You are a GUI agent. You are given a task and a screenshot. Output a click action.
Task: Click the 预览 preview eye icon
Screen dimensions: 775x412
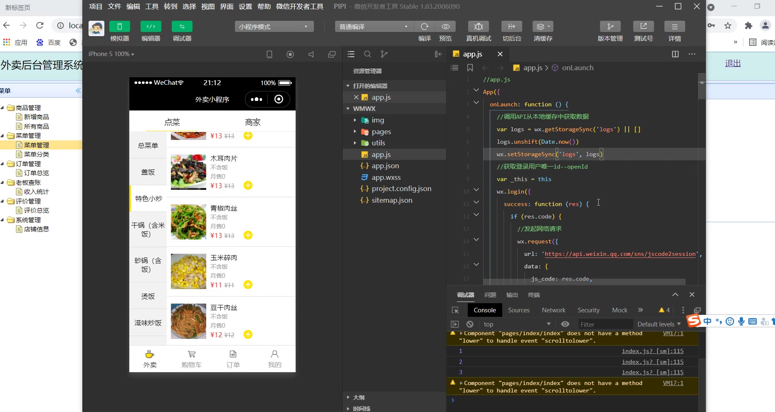click(x=446, y=27)
